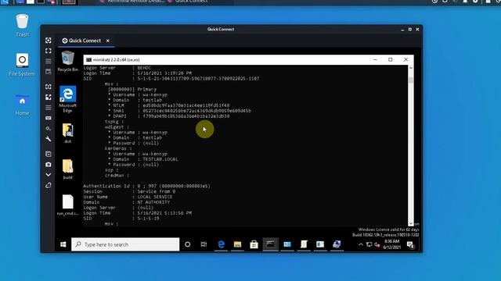Click the mimikatz scrollbar down arrow

pos(411,223)
